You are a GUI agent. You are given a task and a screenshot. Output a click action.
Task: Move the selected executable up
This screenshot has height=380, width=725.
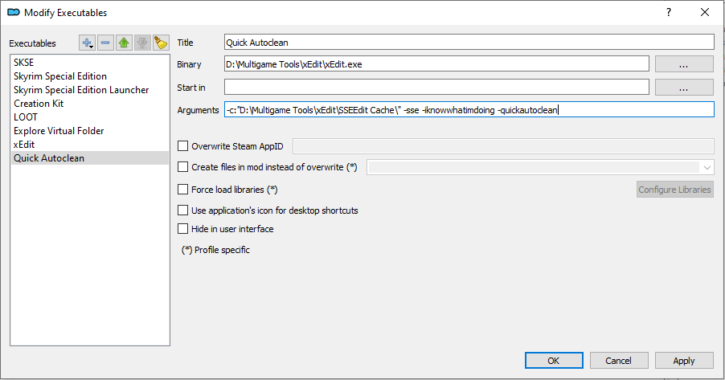click(x=124, y=43)
